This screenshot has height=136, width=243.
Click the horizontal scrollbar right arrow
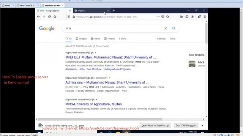(204, 119)
